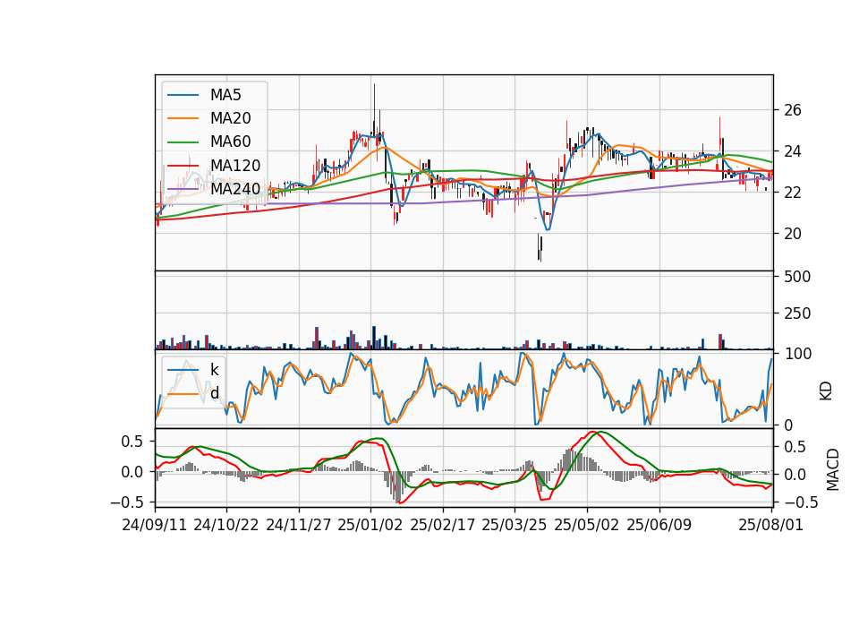Viewport: 859px width, 618px height.
Task: Click the orange MA20 legend line sample
Action: pos(183,118)
